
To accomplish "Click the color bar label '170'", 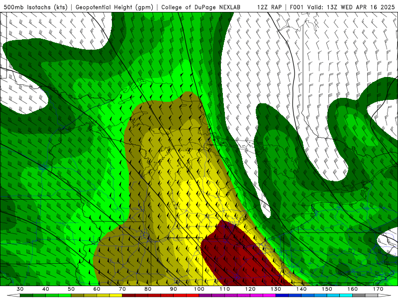I will click(x=378, y=289).
